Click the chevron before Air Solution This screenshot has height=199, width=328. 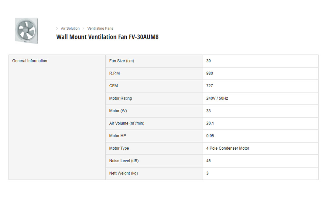(57, 28)
